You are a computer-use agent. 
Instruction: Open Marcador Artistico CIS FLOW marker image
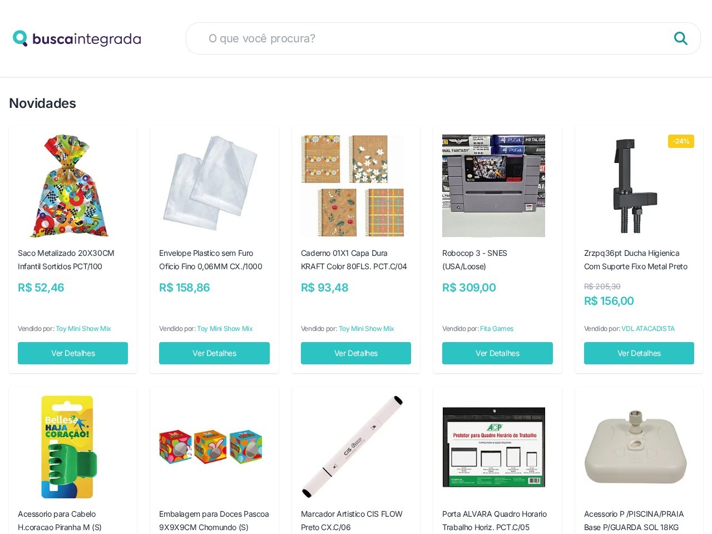coord(352,447)
